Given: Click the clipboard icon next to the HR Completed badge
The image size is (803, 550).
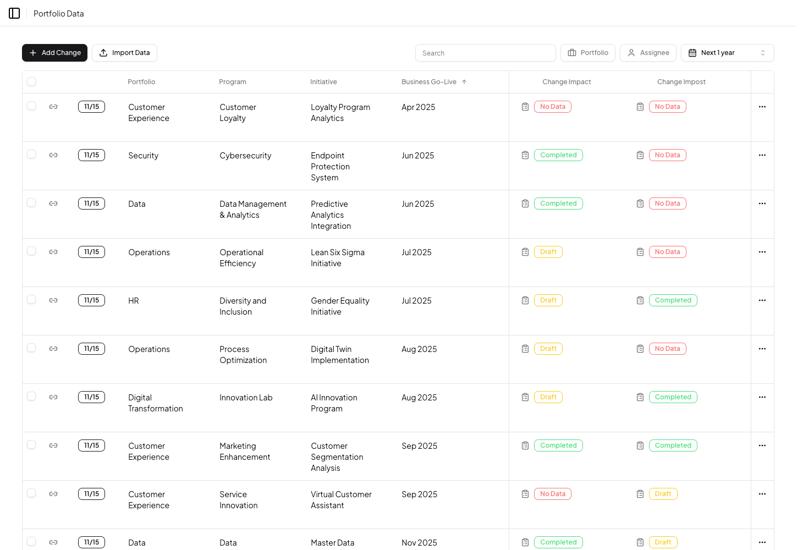Looking at the screenshot, I should [x=640, y=300].
